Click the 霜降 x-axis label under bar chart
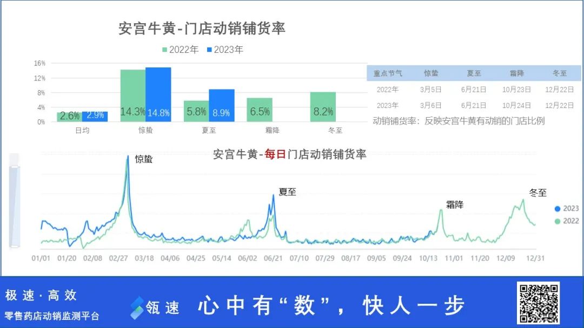 coord(272,131)
